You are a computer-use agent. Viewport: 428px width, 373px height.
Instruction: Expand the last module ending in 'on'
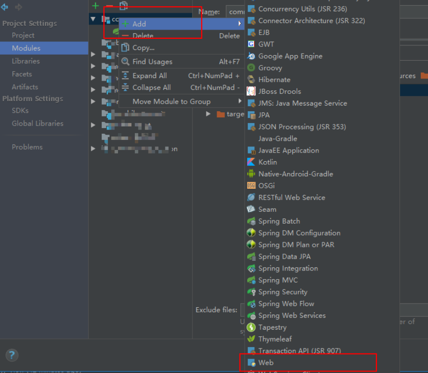pos(93,148)
